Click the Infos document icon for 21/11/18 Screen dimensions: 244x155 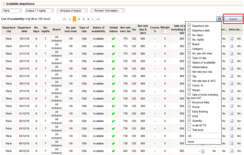(x=231, y=53)
